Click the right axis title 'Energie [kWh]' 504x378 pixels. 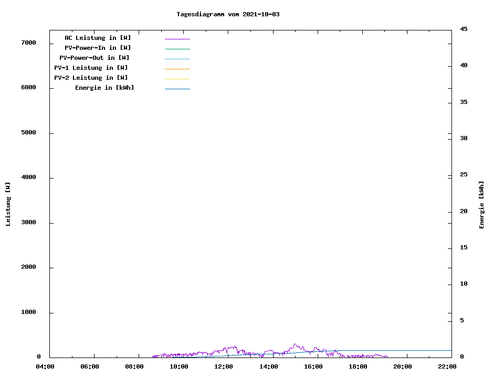coord(481,205)
